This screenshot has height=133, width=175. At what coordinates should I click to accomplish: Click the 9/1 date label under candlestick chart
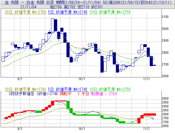coord(20,79)
